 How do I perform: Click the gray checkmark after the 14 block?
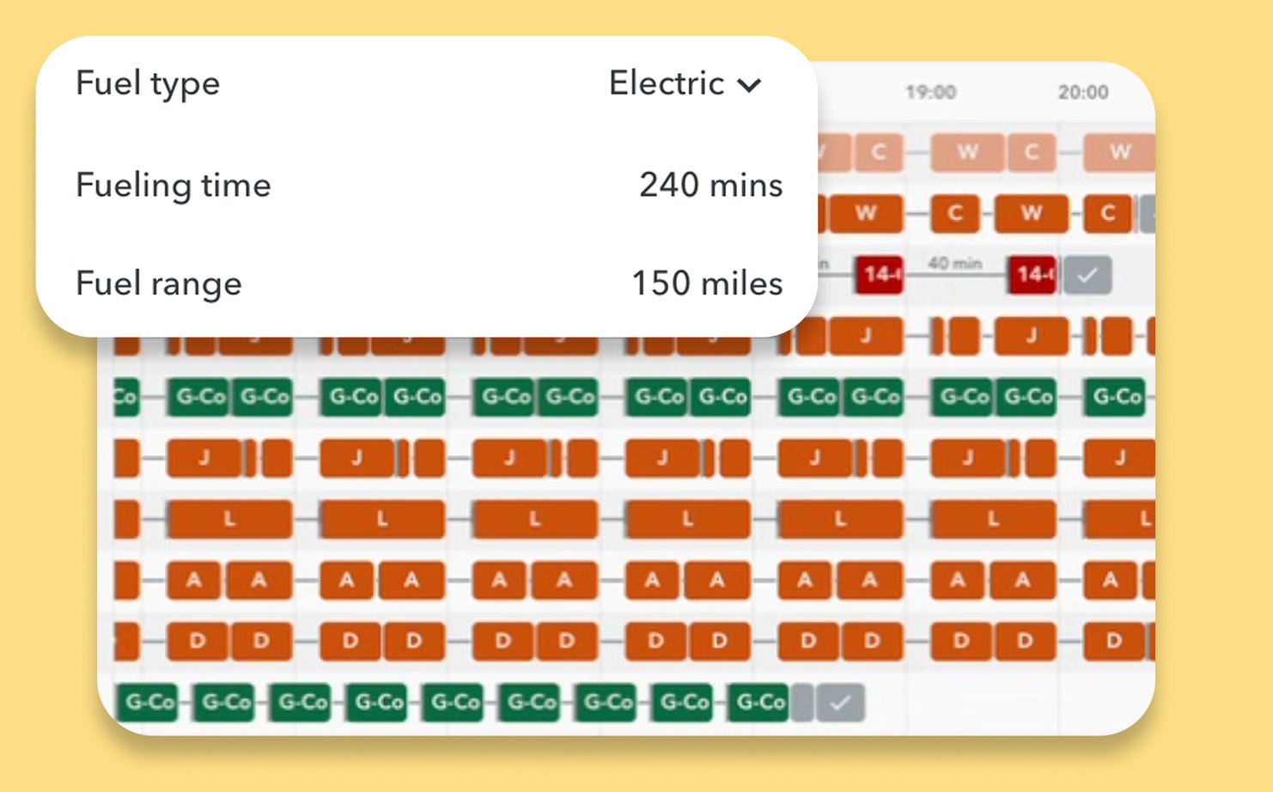click(1087, 275)
